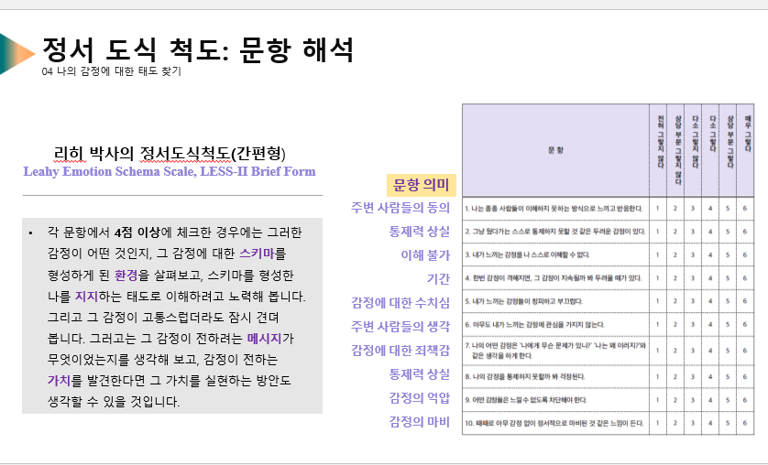Select item 7 나의 어떤 감정은 question sentence

555,351
